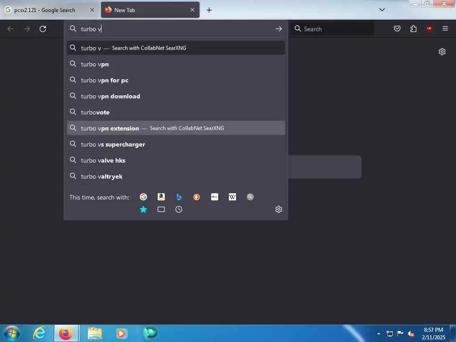
Task: Click the separate Search box in toolbar
Action: click(x=332, y=29)
